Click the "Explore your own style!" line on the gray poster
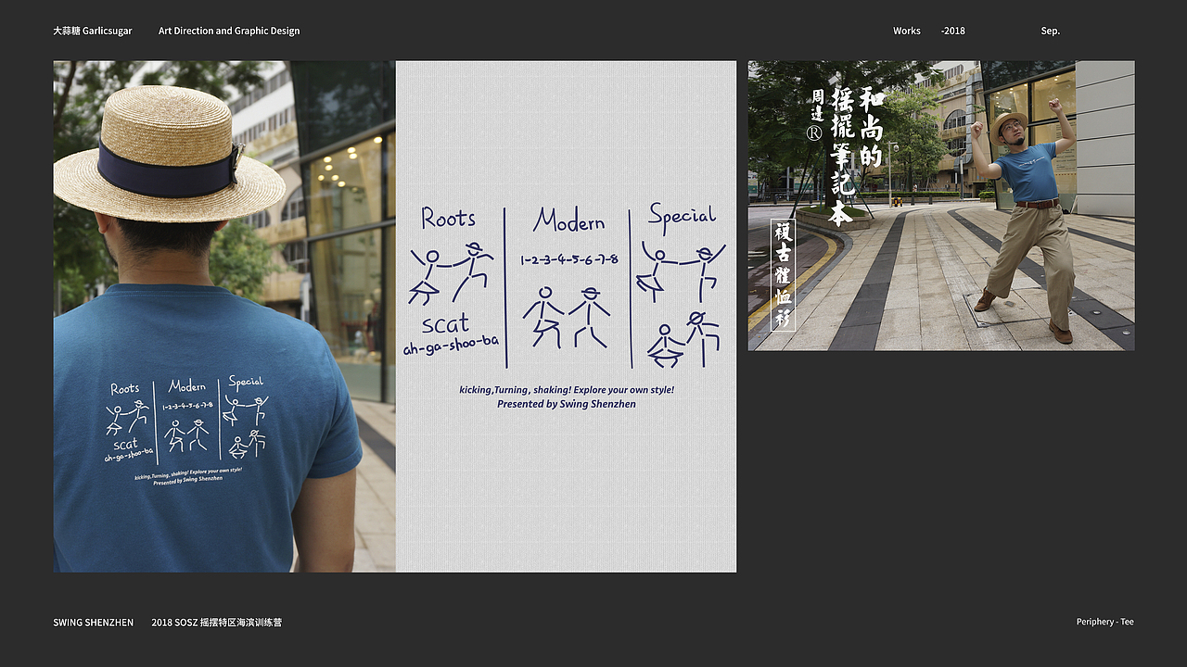Screen dimensions: 1187x667 click(x=567, y=390)
